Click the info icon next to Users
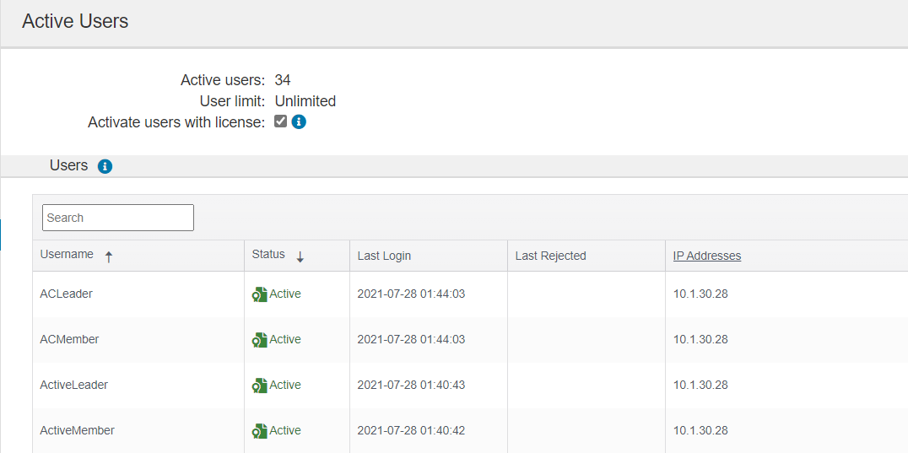Viewport: 908px width, 453px height. [x=105, y=167]
